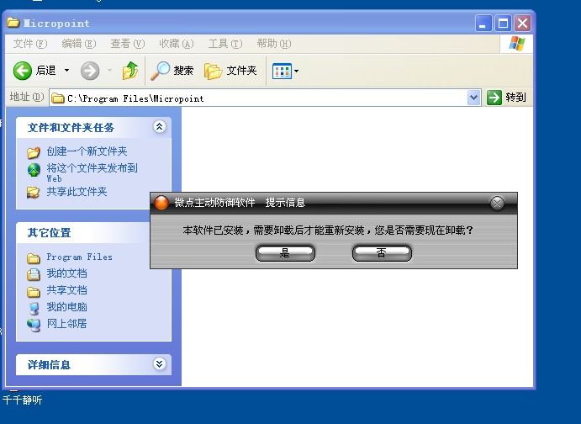Open 共享文档 location
Viewport: 581px width, 424px height.
pyautogui.click(x=66, y=290)
